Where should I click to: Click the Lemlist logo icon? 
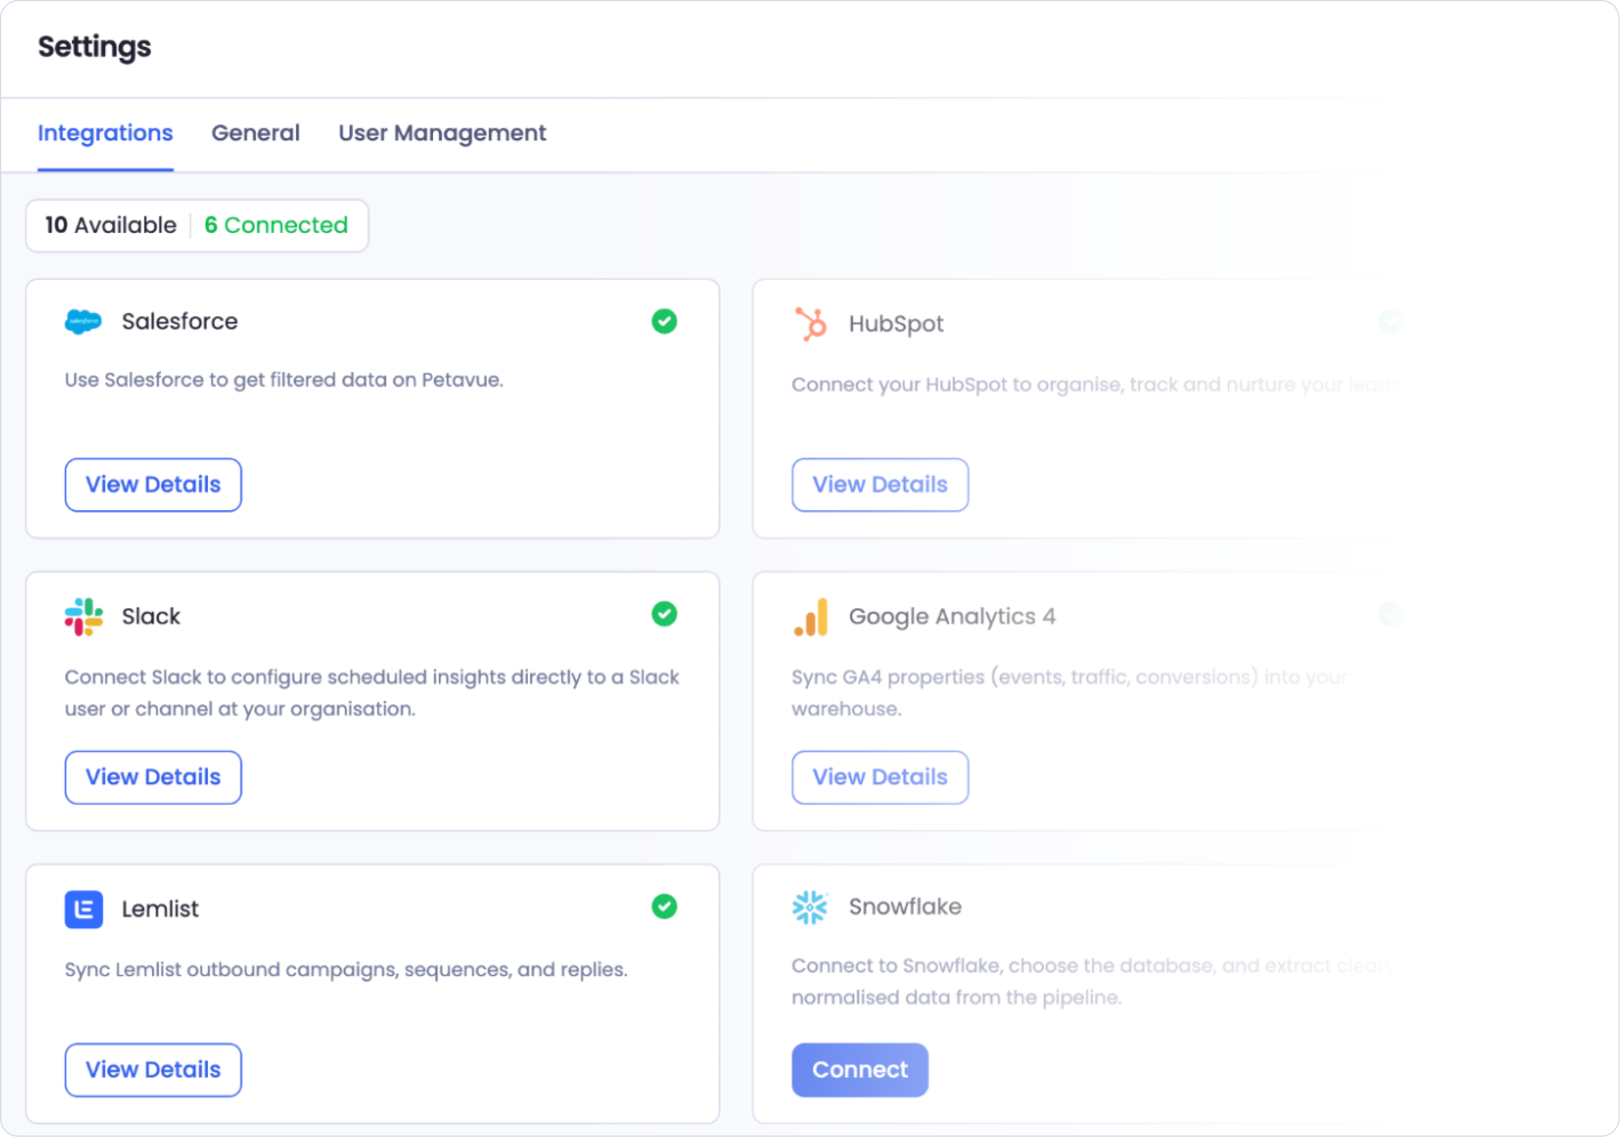(x=83, y=909)
